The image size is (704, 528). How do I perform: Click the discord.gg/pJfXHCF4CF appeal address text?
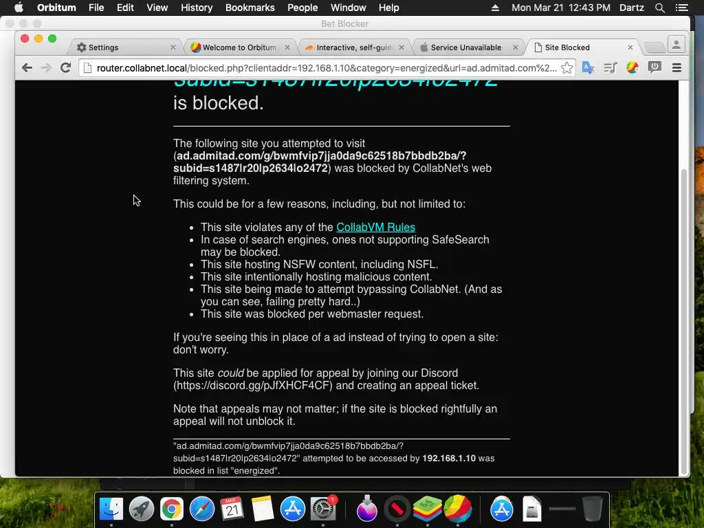pyautogui.click(x=253, y=386)
